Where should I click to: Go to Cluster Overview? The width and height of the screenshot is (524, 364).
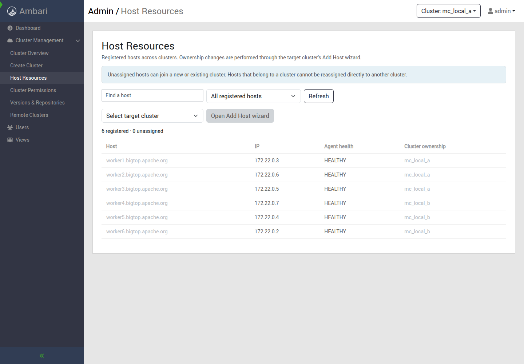coord(29,53)
